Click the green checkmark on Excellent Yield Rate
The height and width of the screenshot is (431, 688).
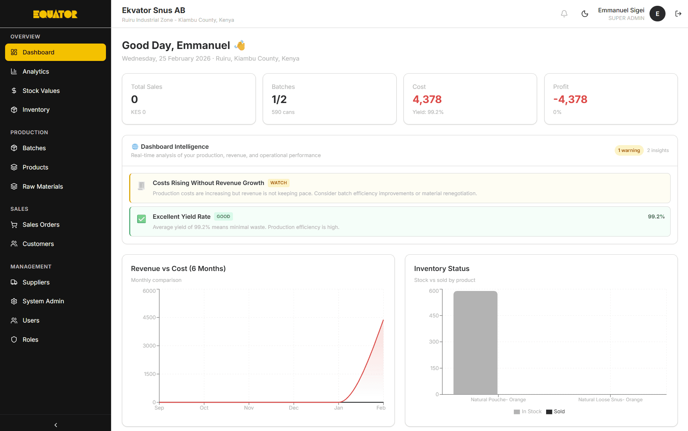click(142, 219)
